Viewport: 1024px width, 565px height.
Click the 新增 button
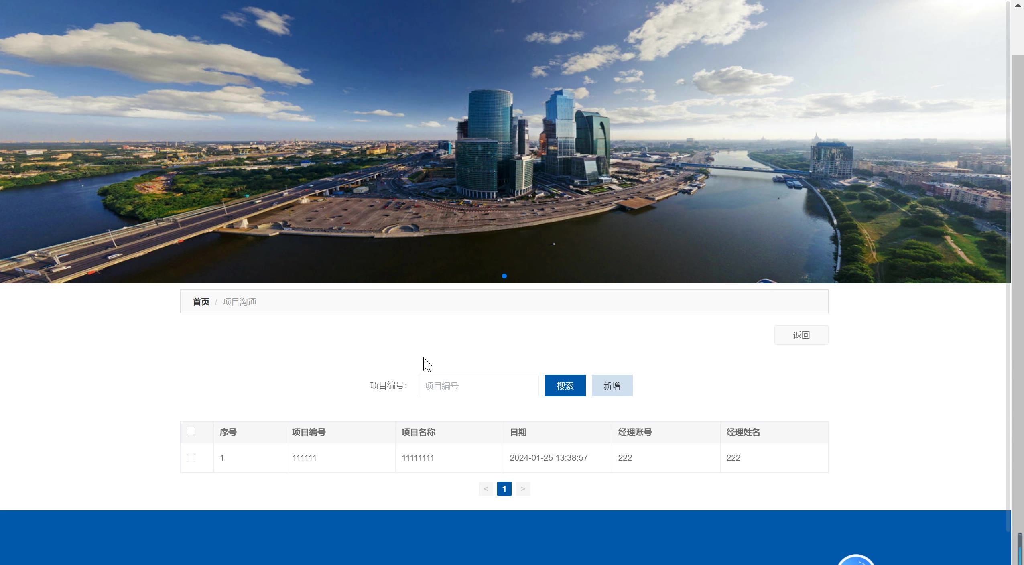612,386
